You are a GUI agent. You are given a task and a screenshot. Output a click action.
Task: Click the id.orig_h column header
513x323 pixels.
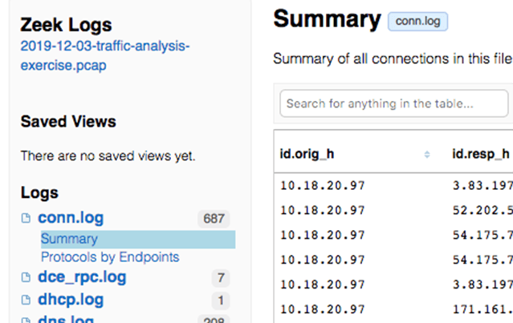point(307,154)
